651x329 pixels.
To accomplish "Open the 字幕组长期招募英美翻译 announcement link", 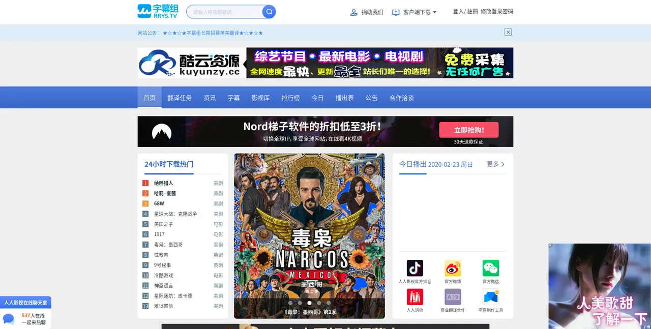I will point(213,33).
